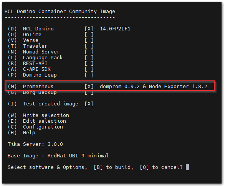Click the [Q] to cancel prompt option
225x187 pixels.
pos(161,167)
